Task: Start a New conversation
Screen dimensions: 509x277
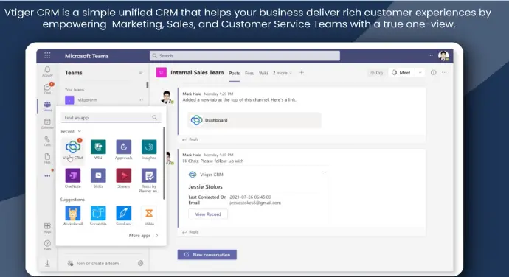Action: pyautogui.click(x=207, y=255)
